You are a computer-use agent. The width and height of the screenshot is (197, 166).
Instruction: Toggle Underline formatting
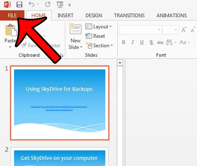click(142, 42)
